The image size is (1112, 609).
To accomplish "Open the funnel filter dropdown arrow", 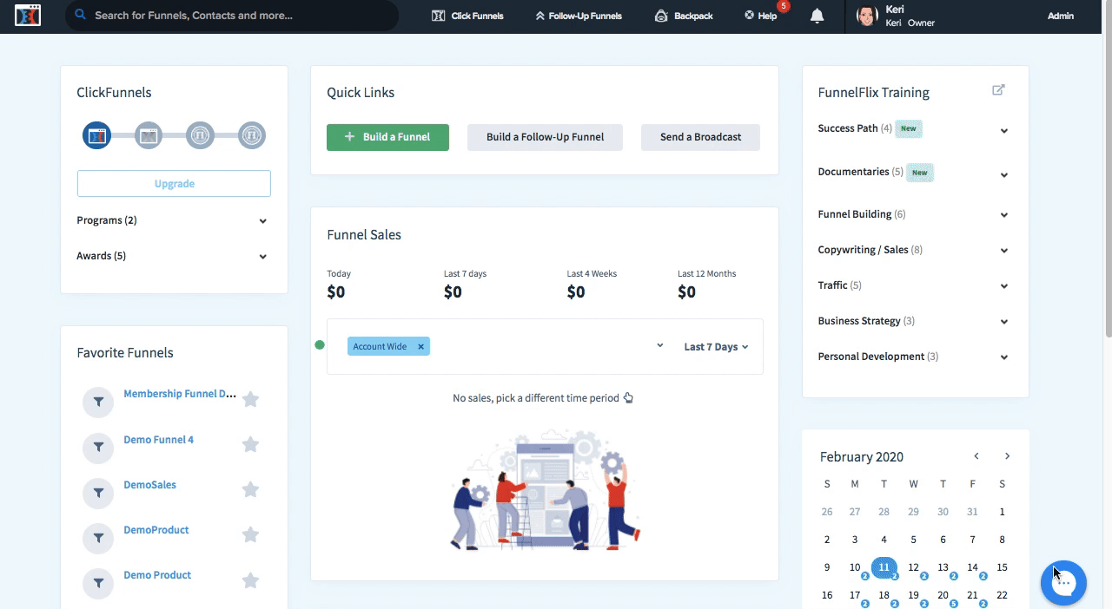I will (x=660, y=345).
